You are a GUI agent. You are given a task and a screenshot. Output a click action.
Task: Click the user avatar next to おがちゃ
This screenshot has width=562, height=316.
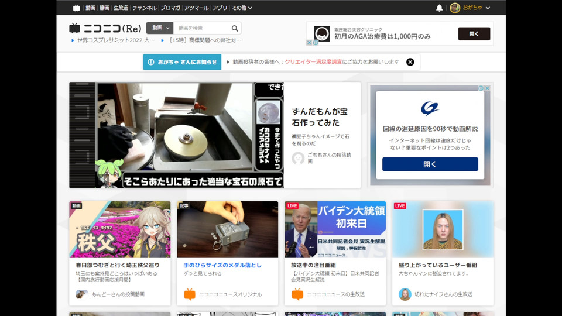[x=455, y=8]
